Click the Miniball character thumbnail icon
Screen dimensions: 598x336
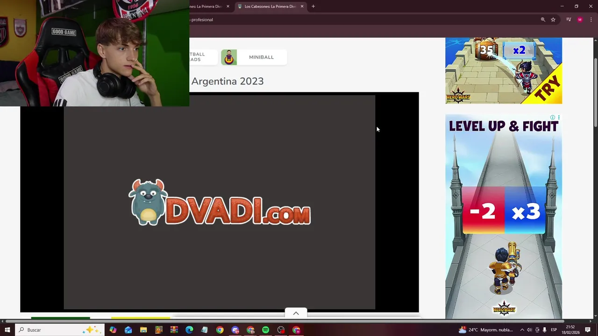[x=229, y=57]
